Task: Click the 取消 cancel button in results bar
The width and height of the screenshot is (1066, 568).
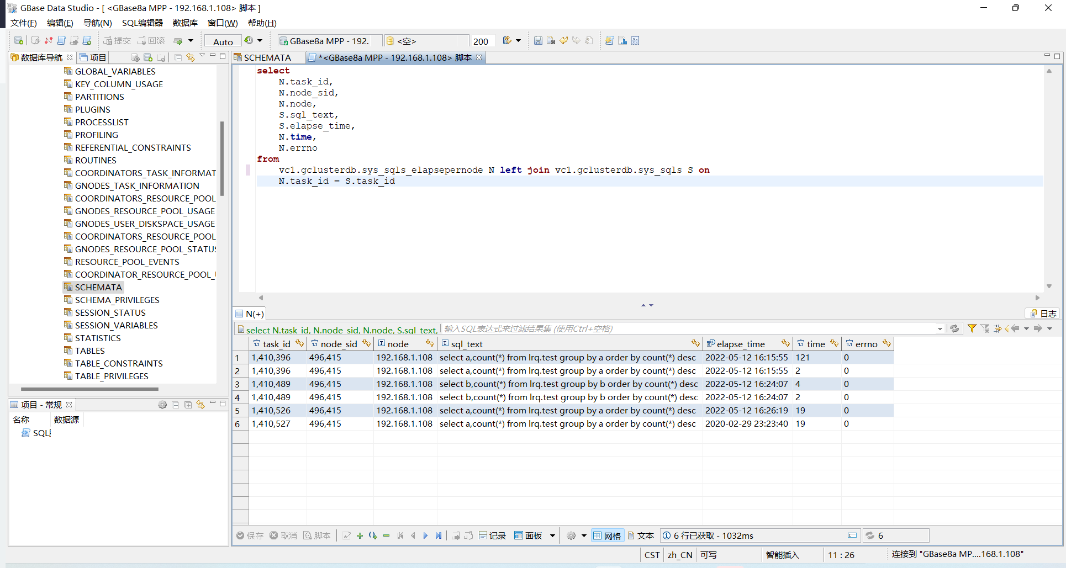Action: pyautogui.click(x=283, y=535)
